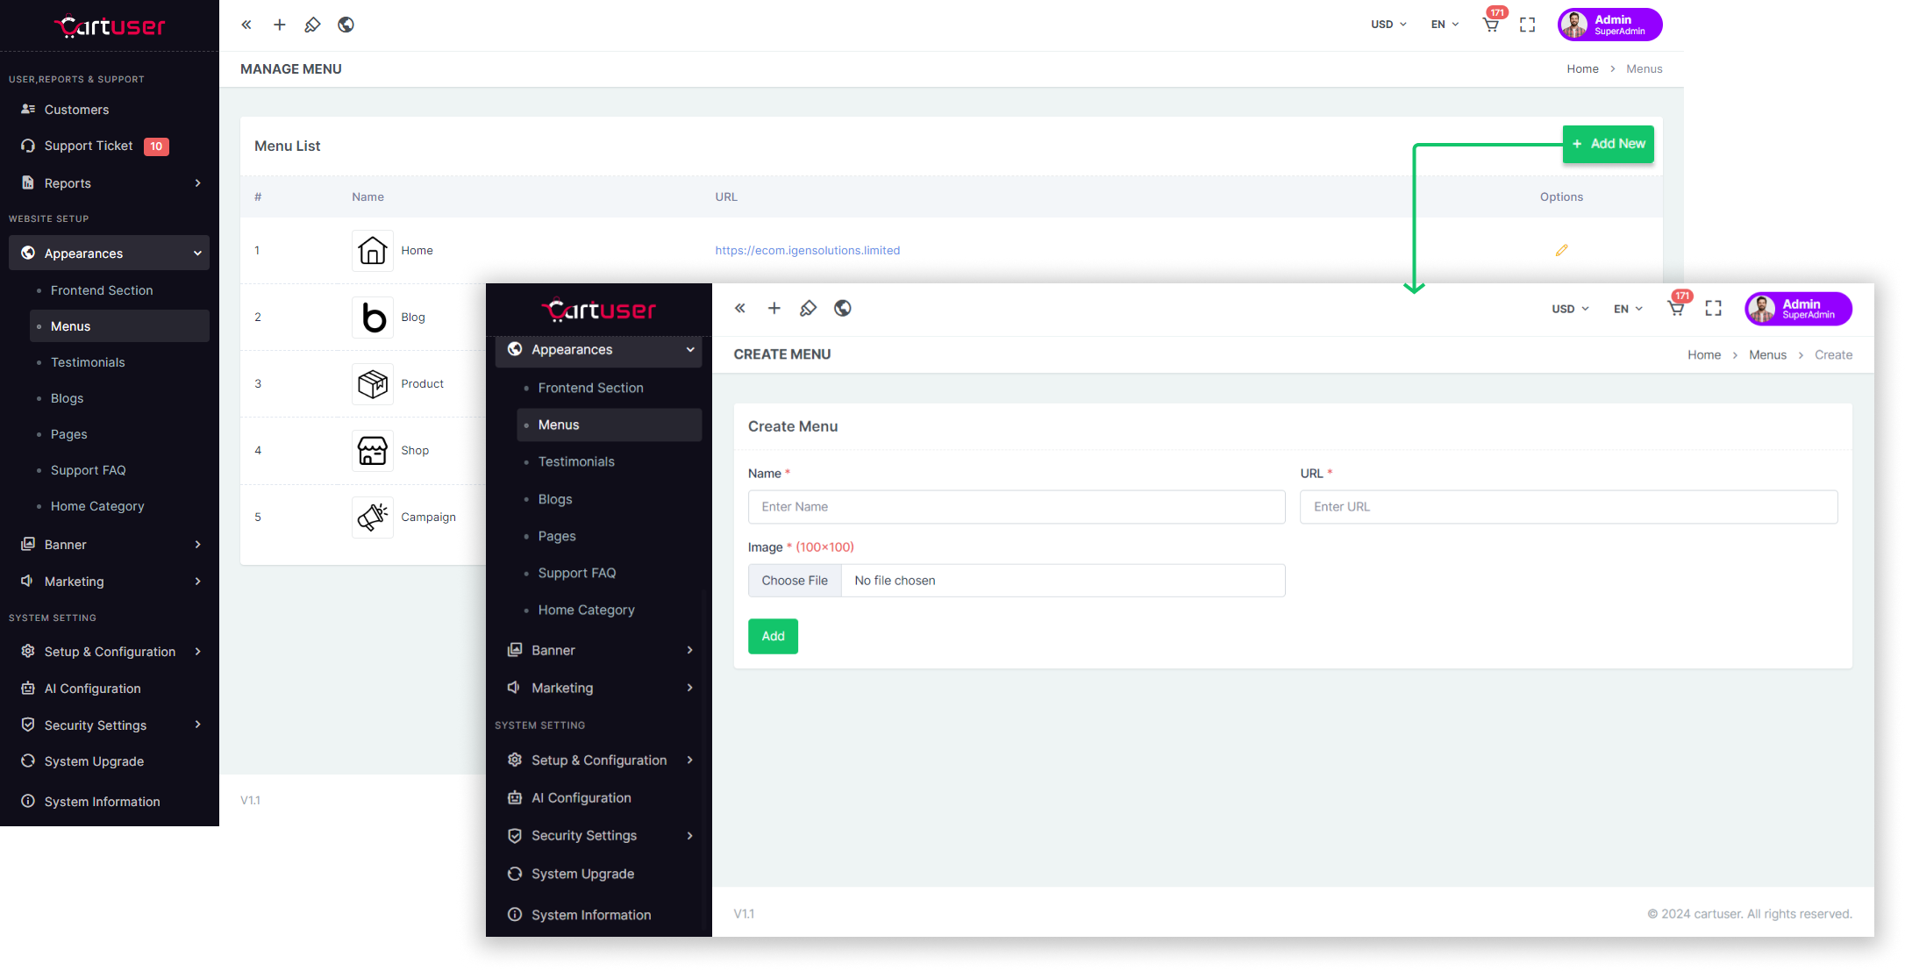Image resolution: width=1905 pixels, height=971 pixels.
Task: Click the Choose File button
Action: tap(795, 581)
